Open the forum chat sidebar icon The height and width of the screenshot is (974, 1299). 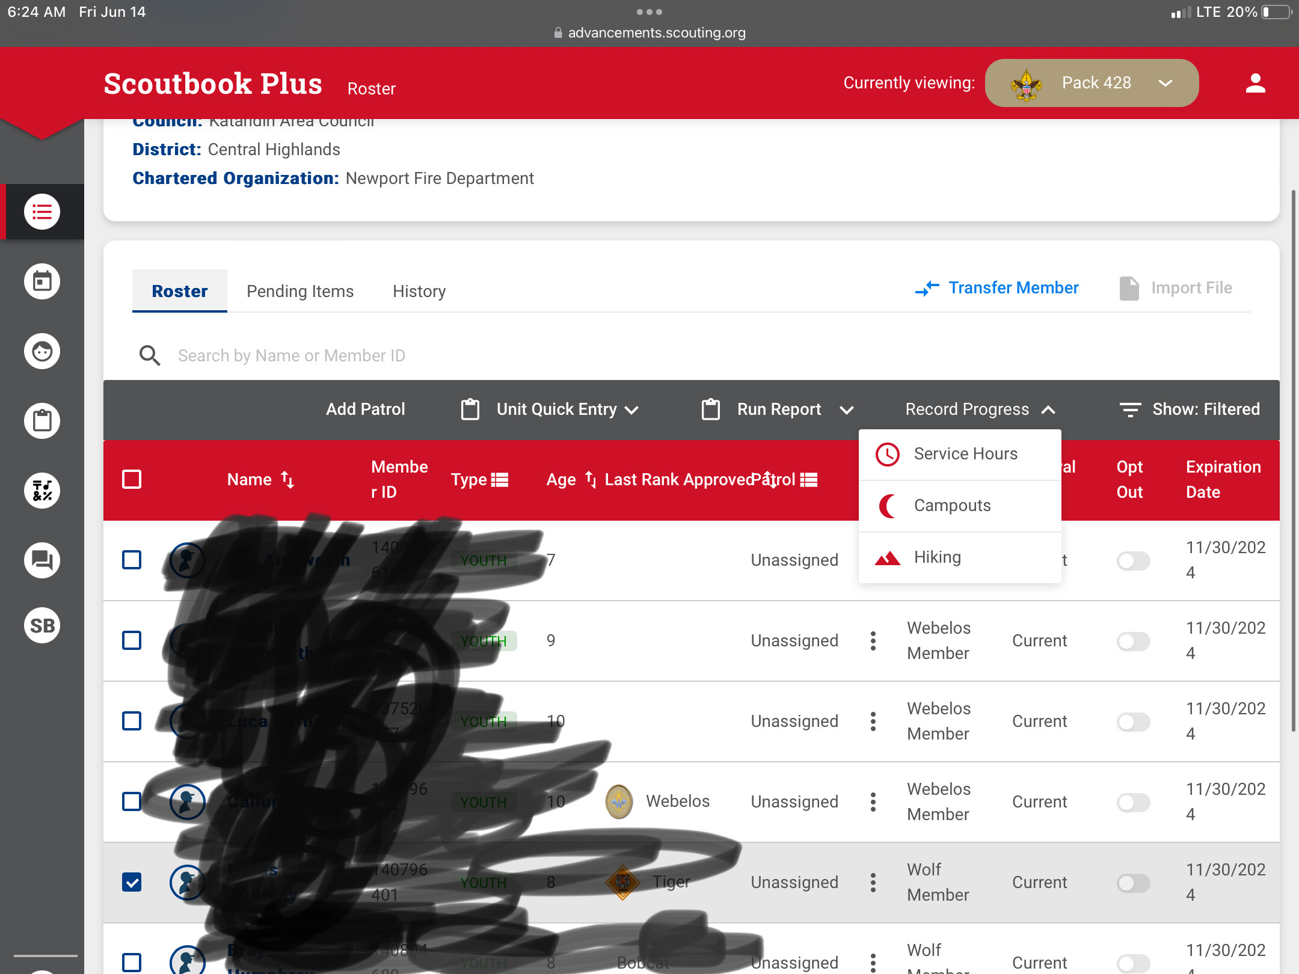[x=42, y=560]
